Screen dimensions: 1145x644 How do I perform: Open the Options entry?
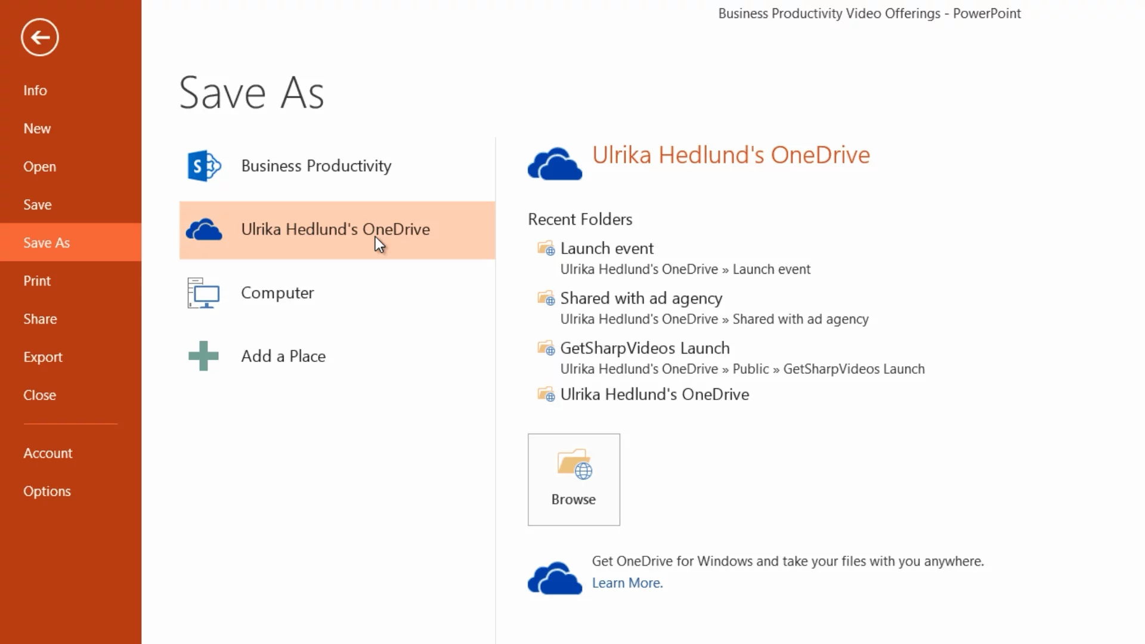(x=47, y=491)
